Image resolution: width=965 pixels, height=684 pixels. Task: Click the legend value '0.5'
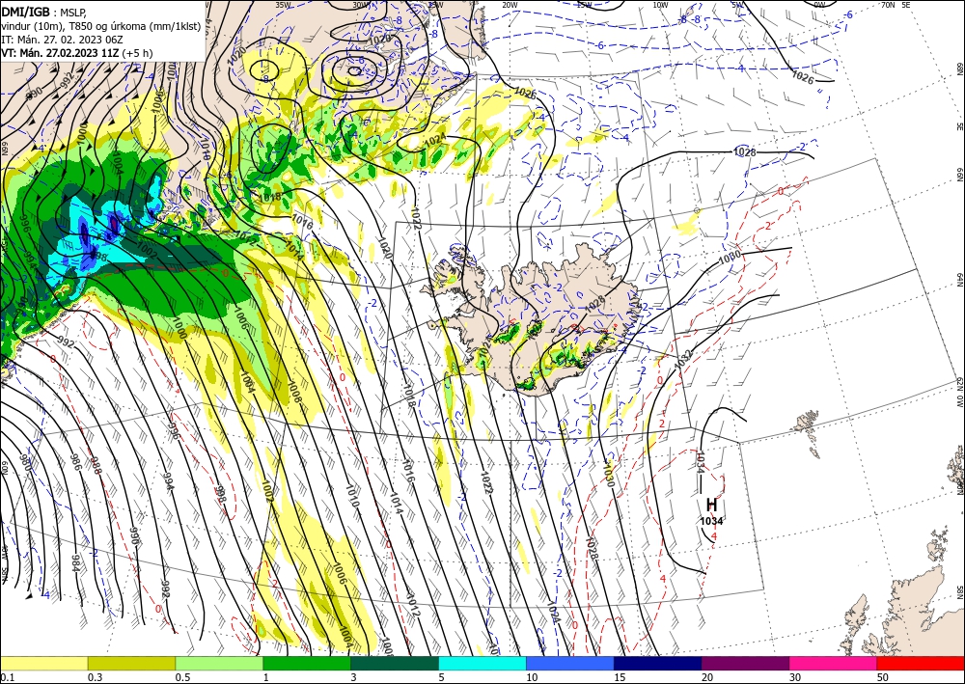(182, 677)
